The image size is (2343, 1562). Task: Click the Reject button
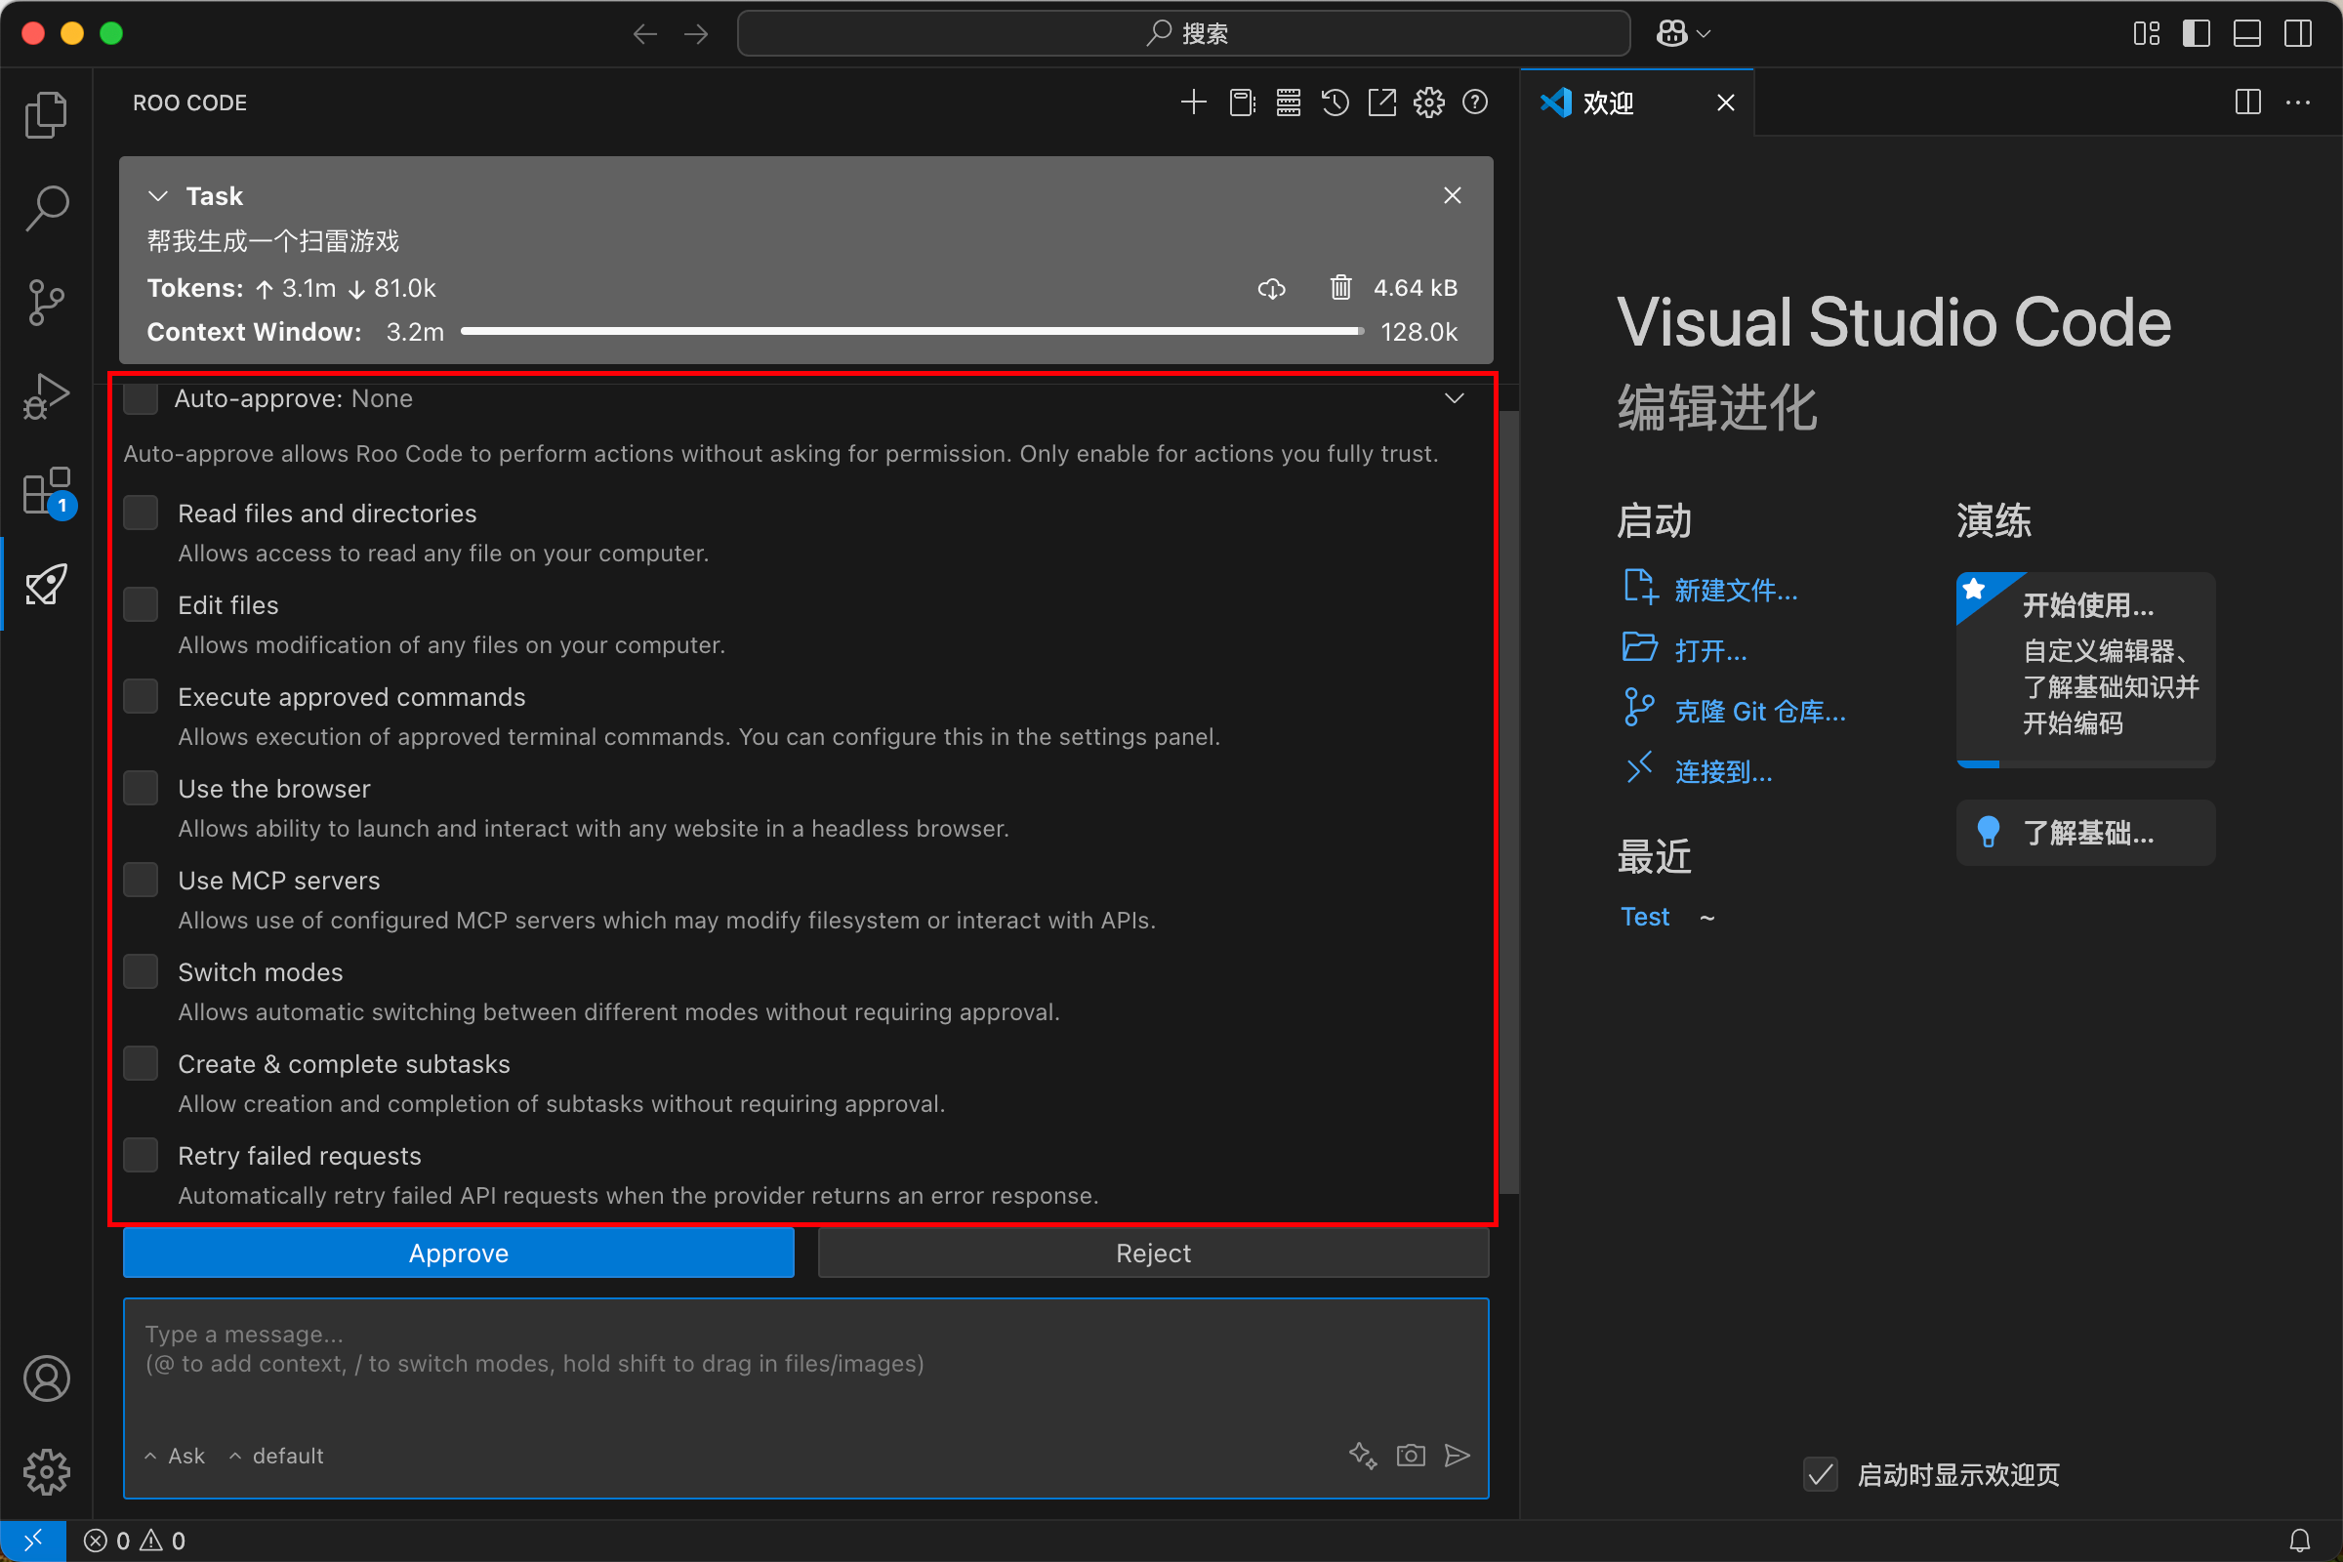pos(1154,1253)
